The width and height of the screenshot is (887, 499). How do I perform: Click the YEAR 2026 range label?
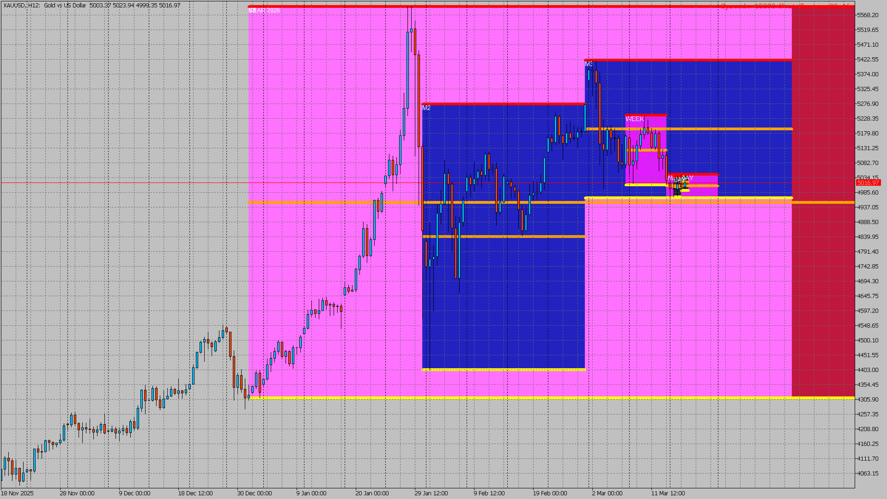coord(264,10)
